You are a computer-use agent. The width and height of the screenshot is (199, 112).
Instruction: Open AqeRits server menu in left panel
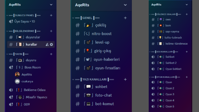click(x=51, y=5)
